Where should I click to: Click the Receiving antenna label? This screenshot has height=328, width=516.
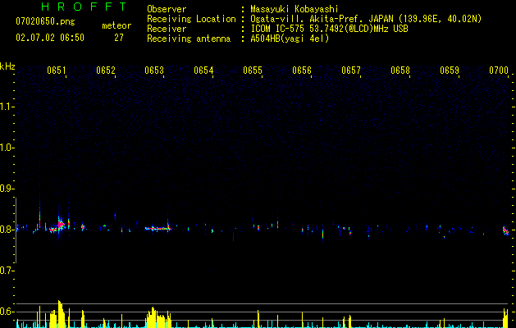point(189,39)
